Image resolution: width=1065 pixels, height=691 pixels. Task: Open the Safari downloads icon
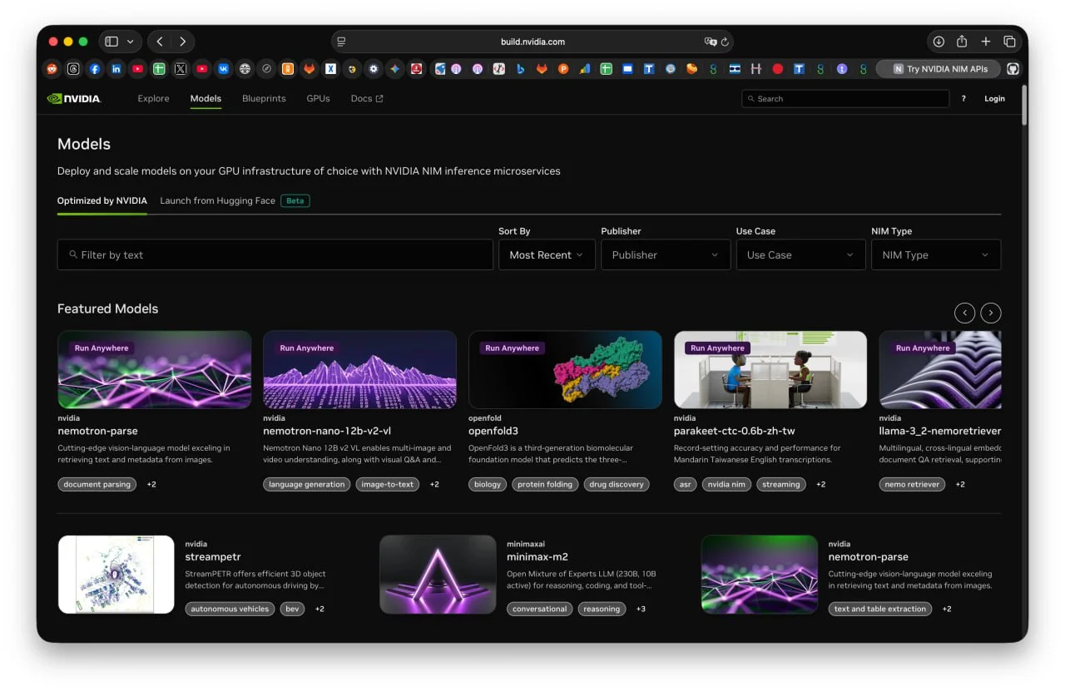click(x=939, y=42)
